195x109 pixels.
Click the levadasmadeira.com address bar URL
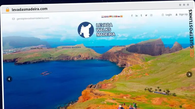coord(30,9)
